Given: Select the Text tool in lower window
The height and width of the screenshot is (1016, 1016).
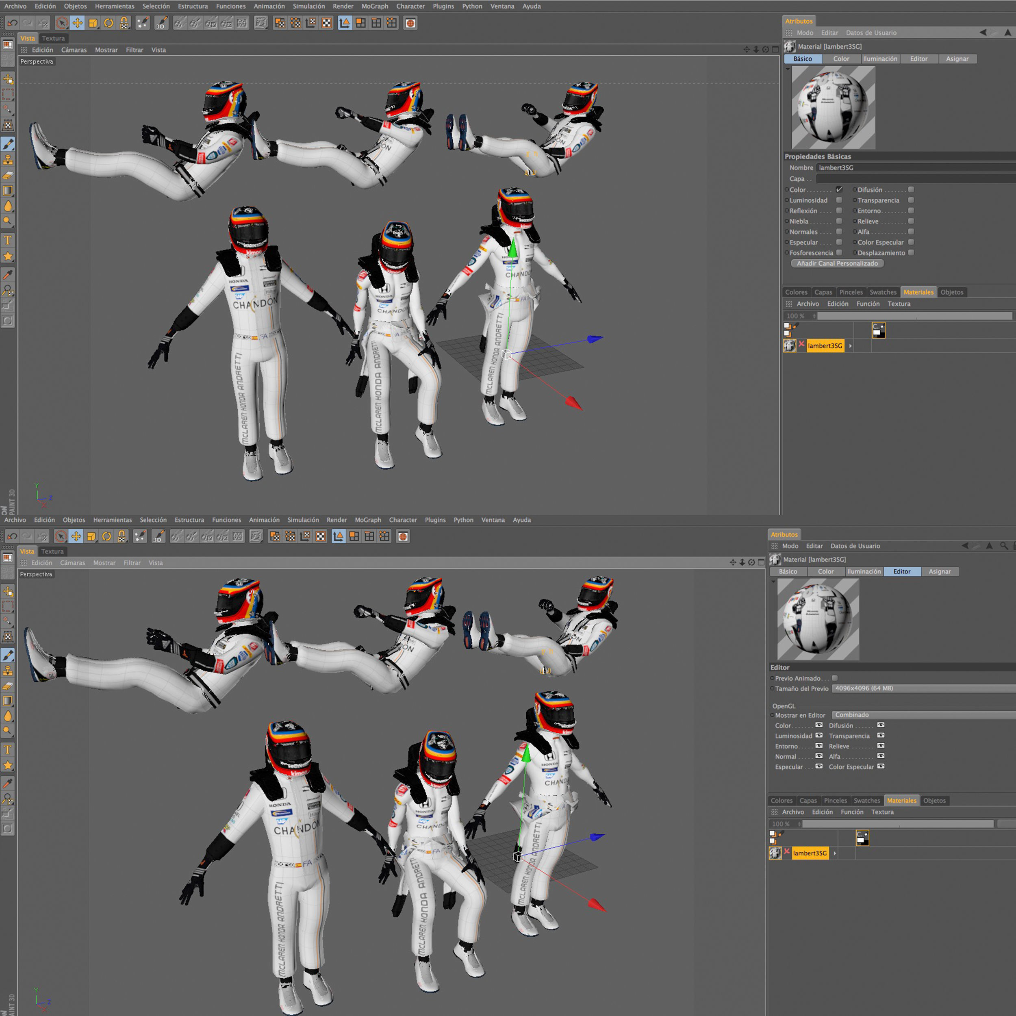Looking at the screenshot, I should click(x=8, y=750).
